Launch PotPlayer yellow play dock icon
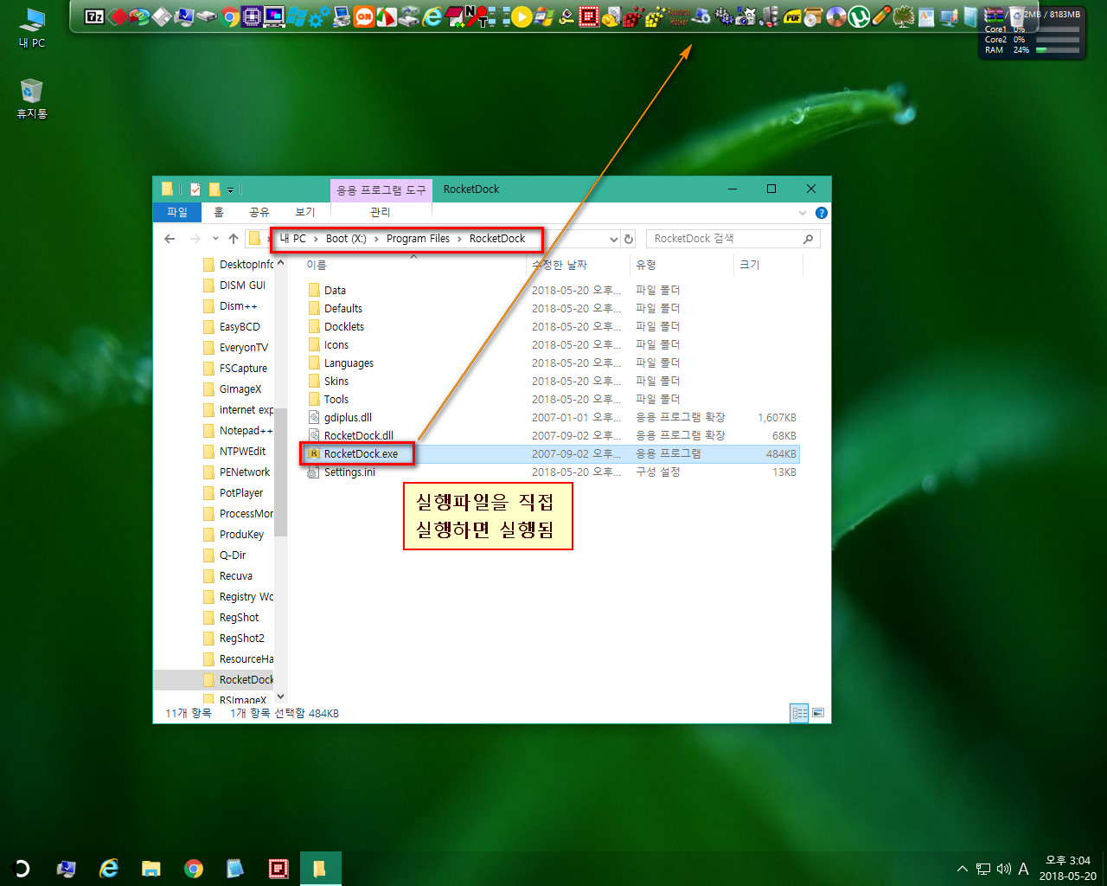This screenshot has width=1107, height=886. [x=522, y=16]
